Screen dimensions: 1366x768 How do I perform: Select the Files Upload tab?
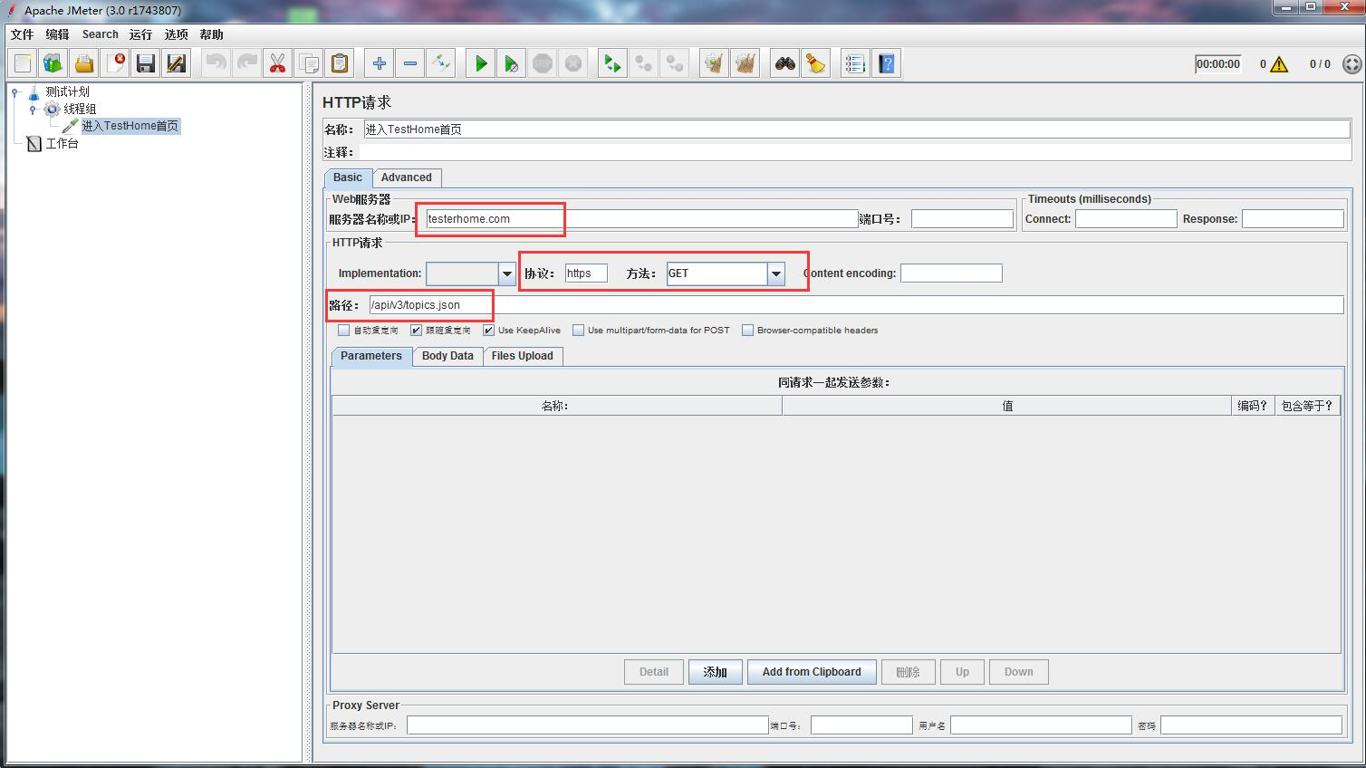523,356
